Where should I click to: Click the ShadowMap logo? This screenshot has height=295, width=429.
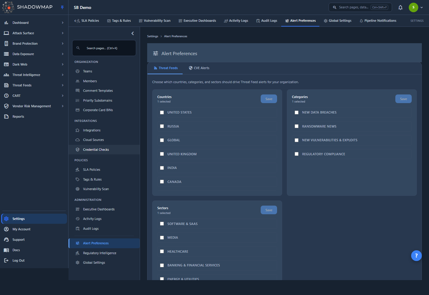click(x=27, y=7)
